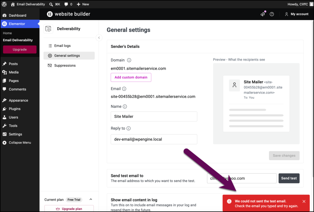Viewport: 314px width, 212px height.
Task: Open the New content menu
Action: [x=83, y=4]
